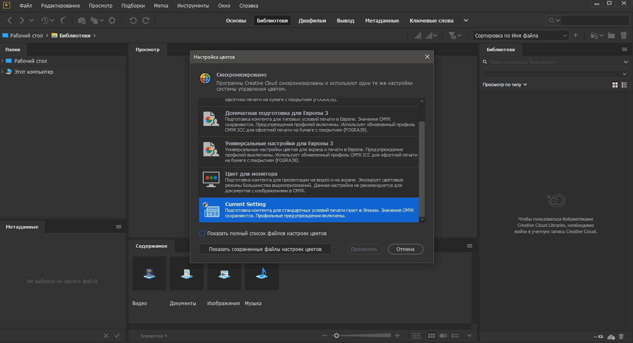
Task: Go back with the left arrow icon
Action: pyautogui.click(x=10, y=20)
